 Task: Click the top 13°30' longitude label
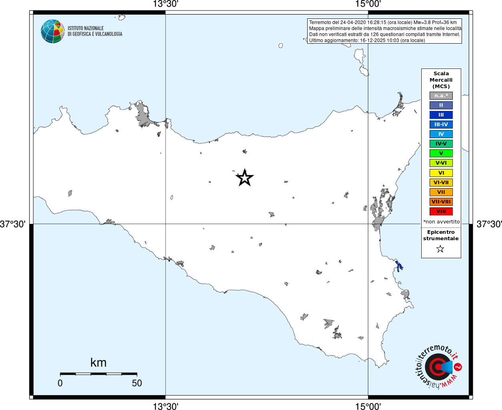pyautogui.click(x=166, y=4)
